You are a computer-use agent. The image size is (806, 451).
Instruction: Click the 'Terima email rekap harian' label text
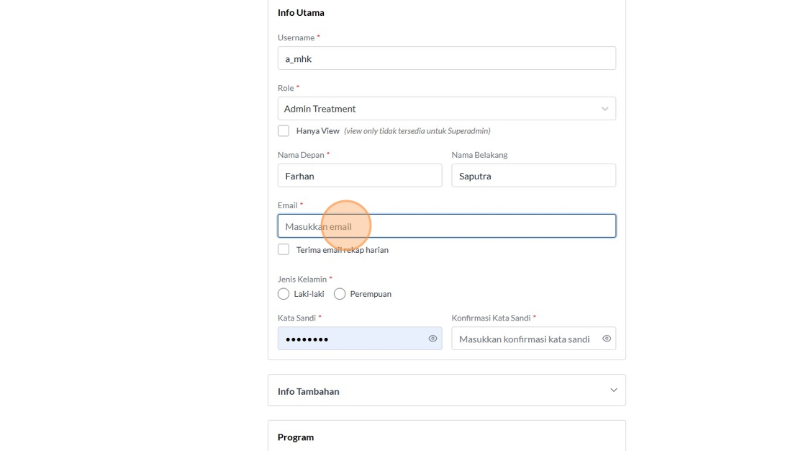click(x=343, y=250)
